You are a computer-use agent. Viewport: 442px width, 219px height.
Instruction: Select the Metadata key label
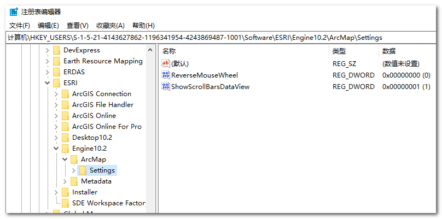(x=96, y=181)
